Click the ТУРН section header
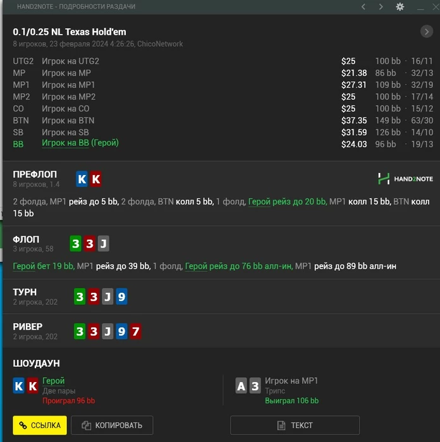This screenshot has height=442, width=440. [25, 292]
